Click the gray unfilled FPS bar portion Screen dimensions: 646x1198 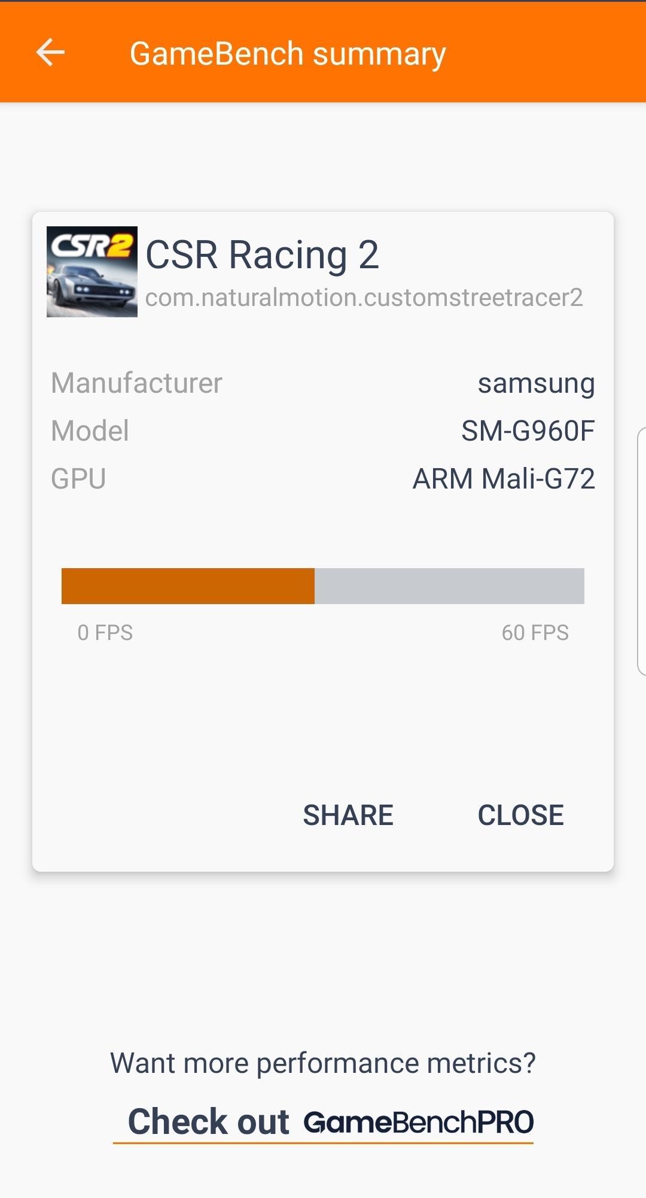[449, 586]
